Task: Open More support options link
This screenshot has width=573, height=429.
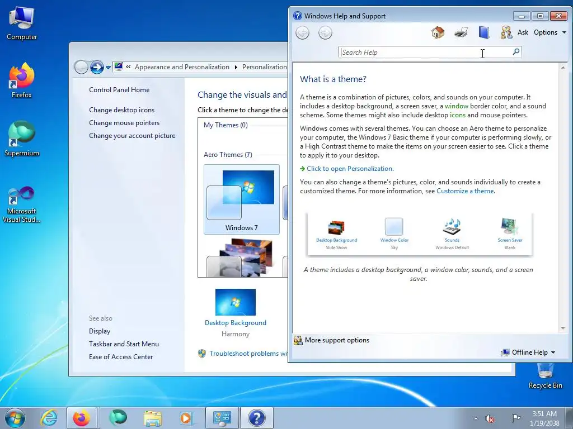Action: coord(337,340)
